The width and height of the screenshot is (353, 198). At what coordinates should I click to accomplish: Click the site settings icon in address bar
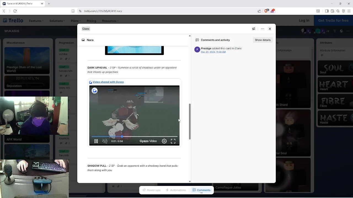coord(80,11)
